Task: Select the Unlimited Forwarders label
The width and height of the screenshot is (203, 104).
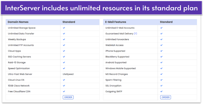Action: point(117,39)
